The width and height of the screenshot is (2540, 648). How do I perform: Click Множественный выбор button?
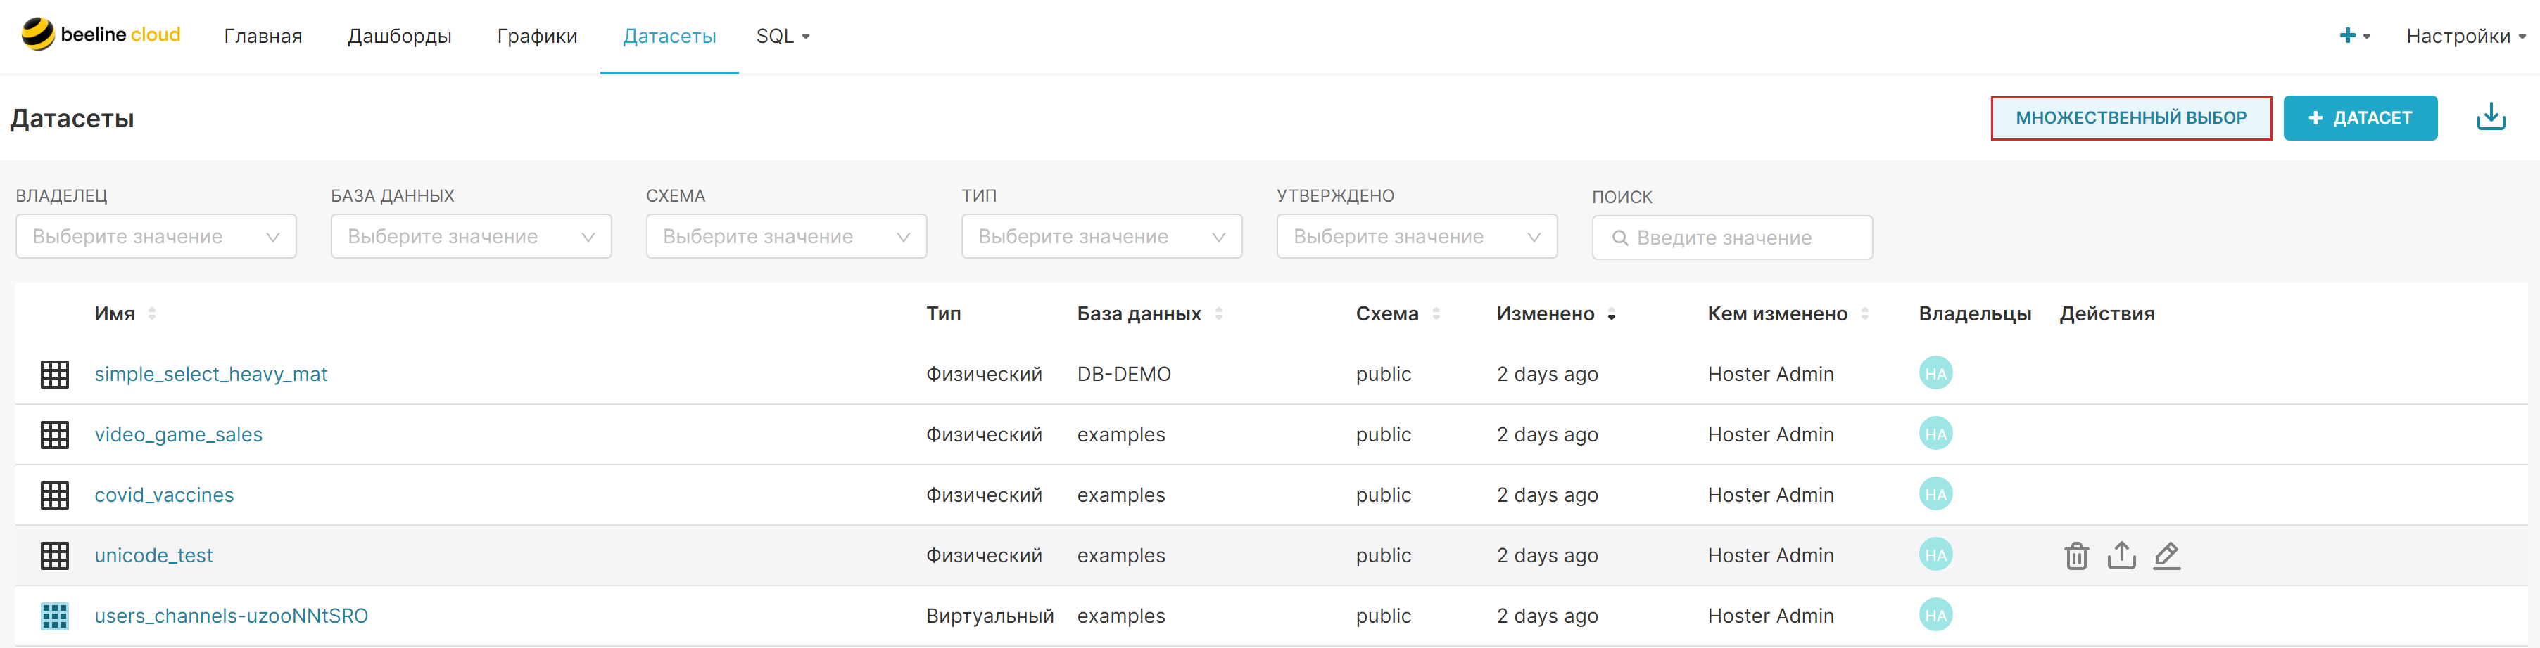2131,118
